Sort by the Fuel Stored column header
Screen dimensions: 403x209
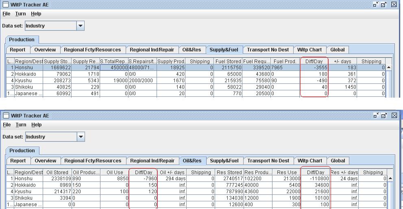(x=228, y=62)
